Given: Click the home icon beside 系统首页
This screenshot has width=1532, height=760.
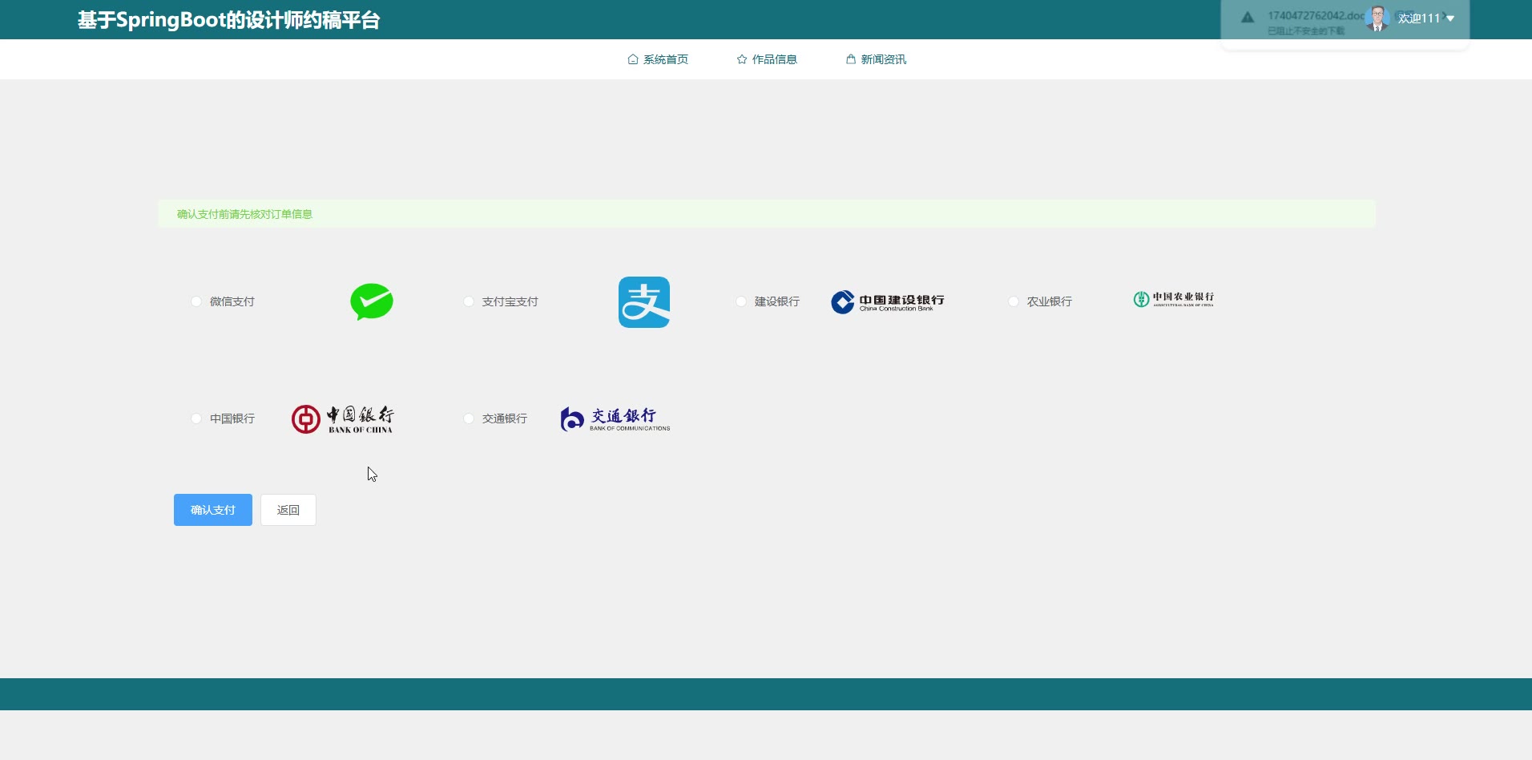Looking at the screenshot, I should 633,59.
